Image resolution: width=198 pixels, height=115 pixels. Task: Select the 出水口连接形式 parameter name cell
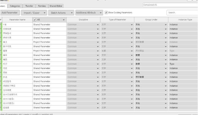coord(17,95)
